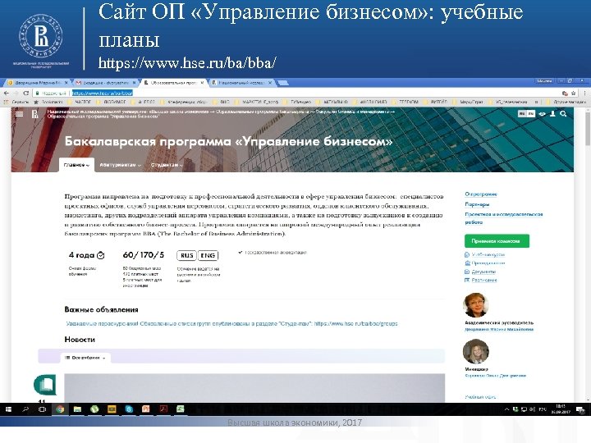
Task: Open the Партнеры sidebar link
Action: click(x=477, y=204)
